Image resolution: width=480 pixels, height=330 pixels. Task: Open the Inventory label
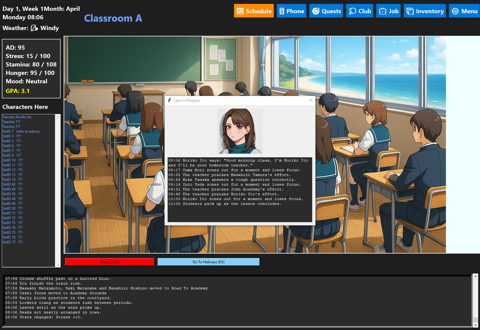(430, 11)
